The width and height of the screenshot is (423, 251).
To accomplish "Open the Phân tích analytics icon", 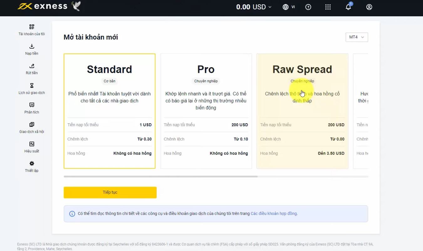I will click(x=32, y=105).
